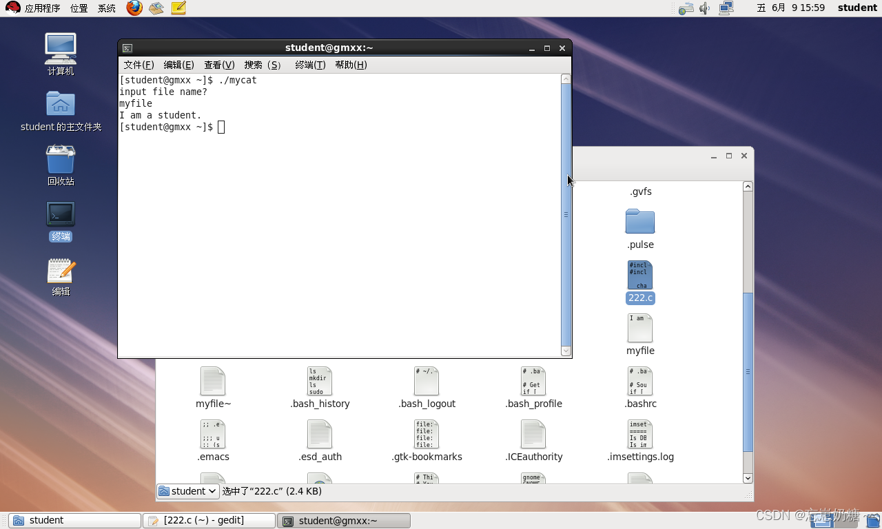Open the student location dropdown in file manager

187,491
